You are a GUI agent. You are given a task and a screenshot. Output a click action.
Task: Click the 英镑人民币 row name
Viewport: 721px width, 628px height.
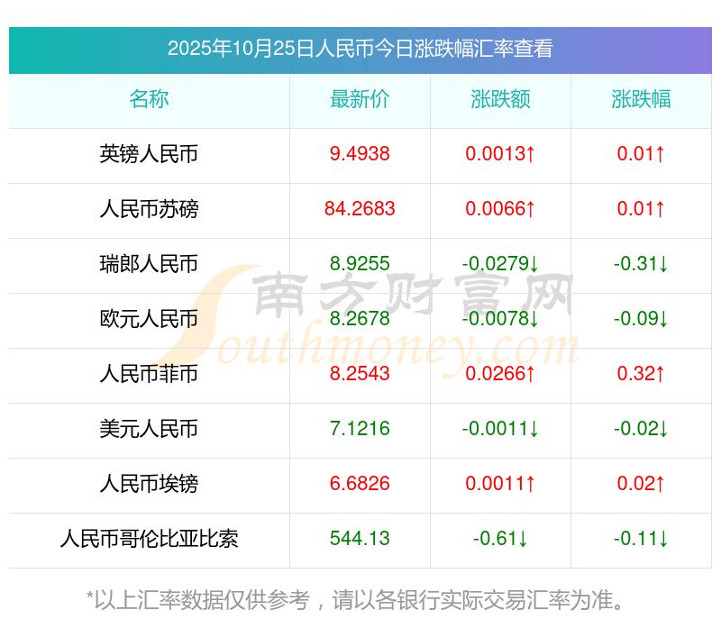149,154
